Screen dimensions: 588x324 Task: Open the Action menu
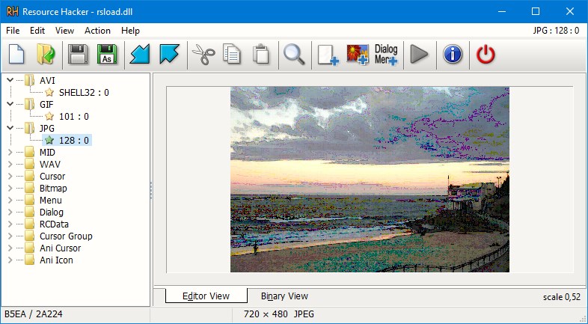97,31
